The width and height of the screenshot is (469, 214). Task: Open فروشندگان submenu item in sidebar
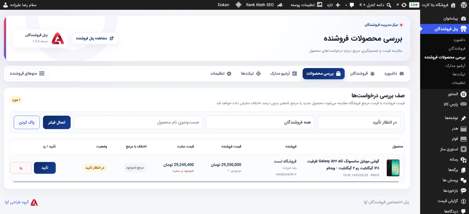click(x=457, y=48)
